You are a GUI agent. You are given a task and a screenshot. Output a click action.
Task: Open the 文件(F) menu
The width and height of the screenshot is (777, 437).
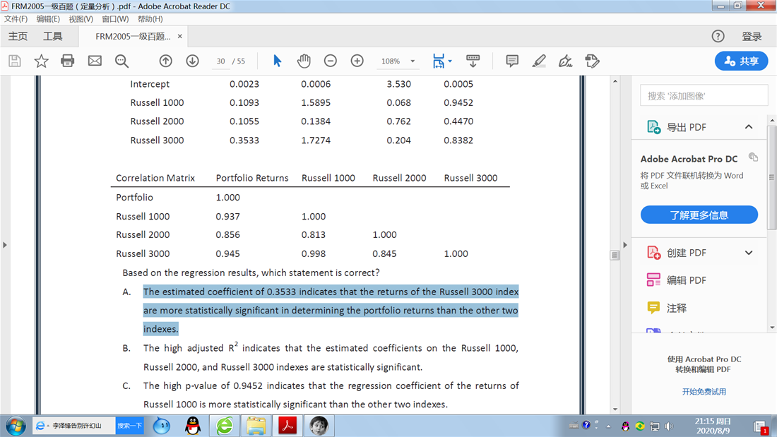16,19
